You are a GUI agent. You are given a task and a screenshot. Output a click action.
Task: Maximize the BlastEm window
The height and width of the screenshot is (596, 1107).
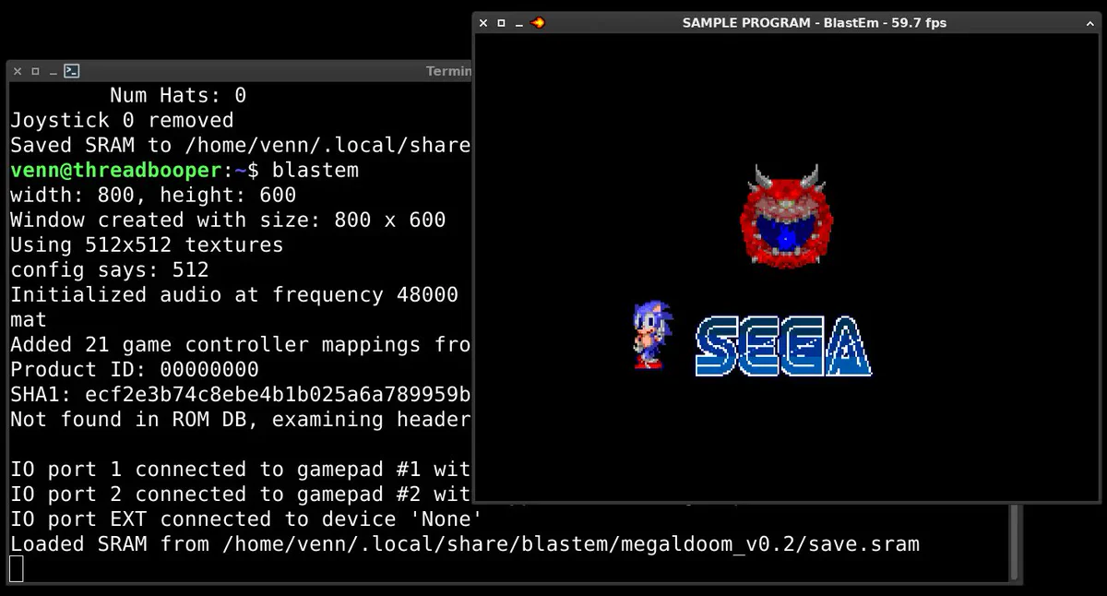[x=502, y=23]
